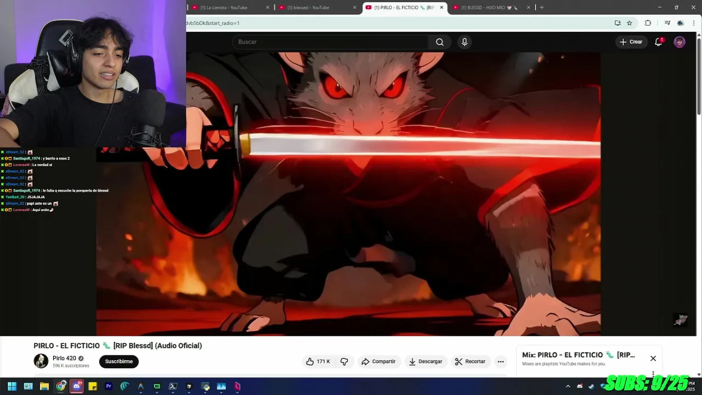
Task: Open YouTube notifications bell
Action: (659, 42)
